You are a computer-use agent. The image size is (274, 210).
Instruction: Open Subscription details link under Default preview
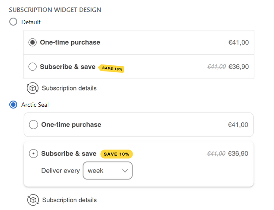point(69,88)
